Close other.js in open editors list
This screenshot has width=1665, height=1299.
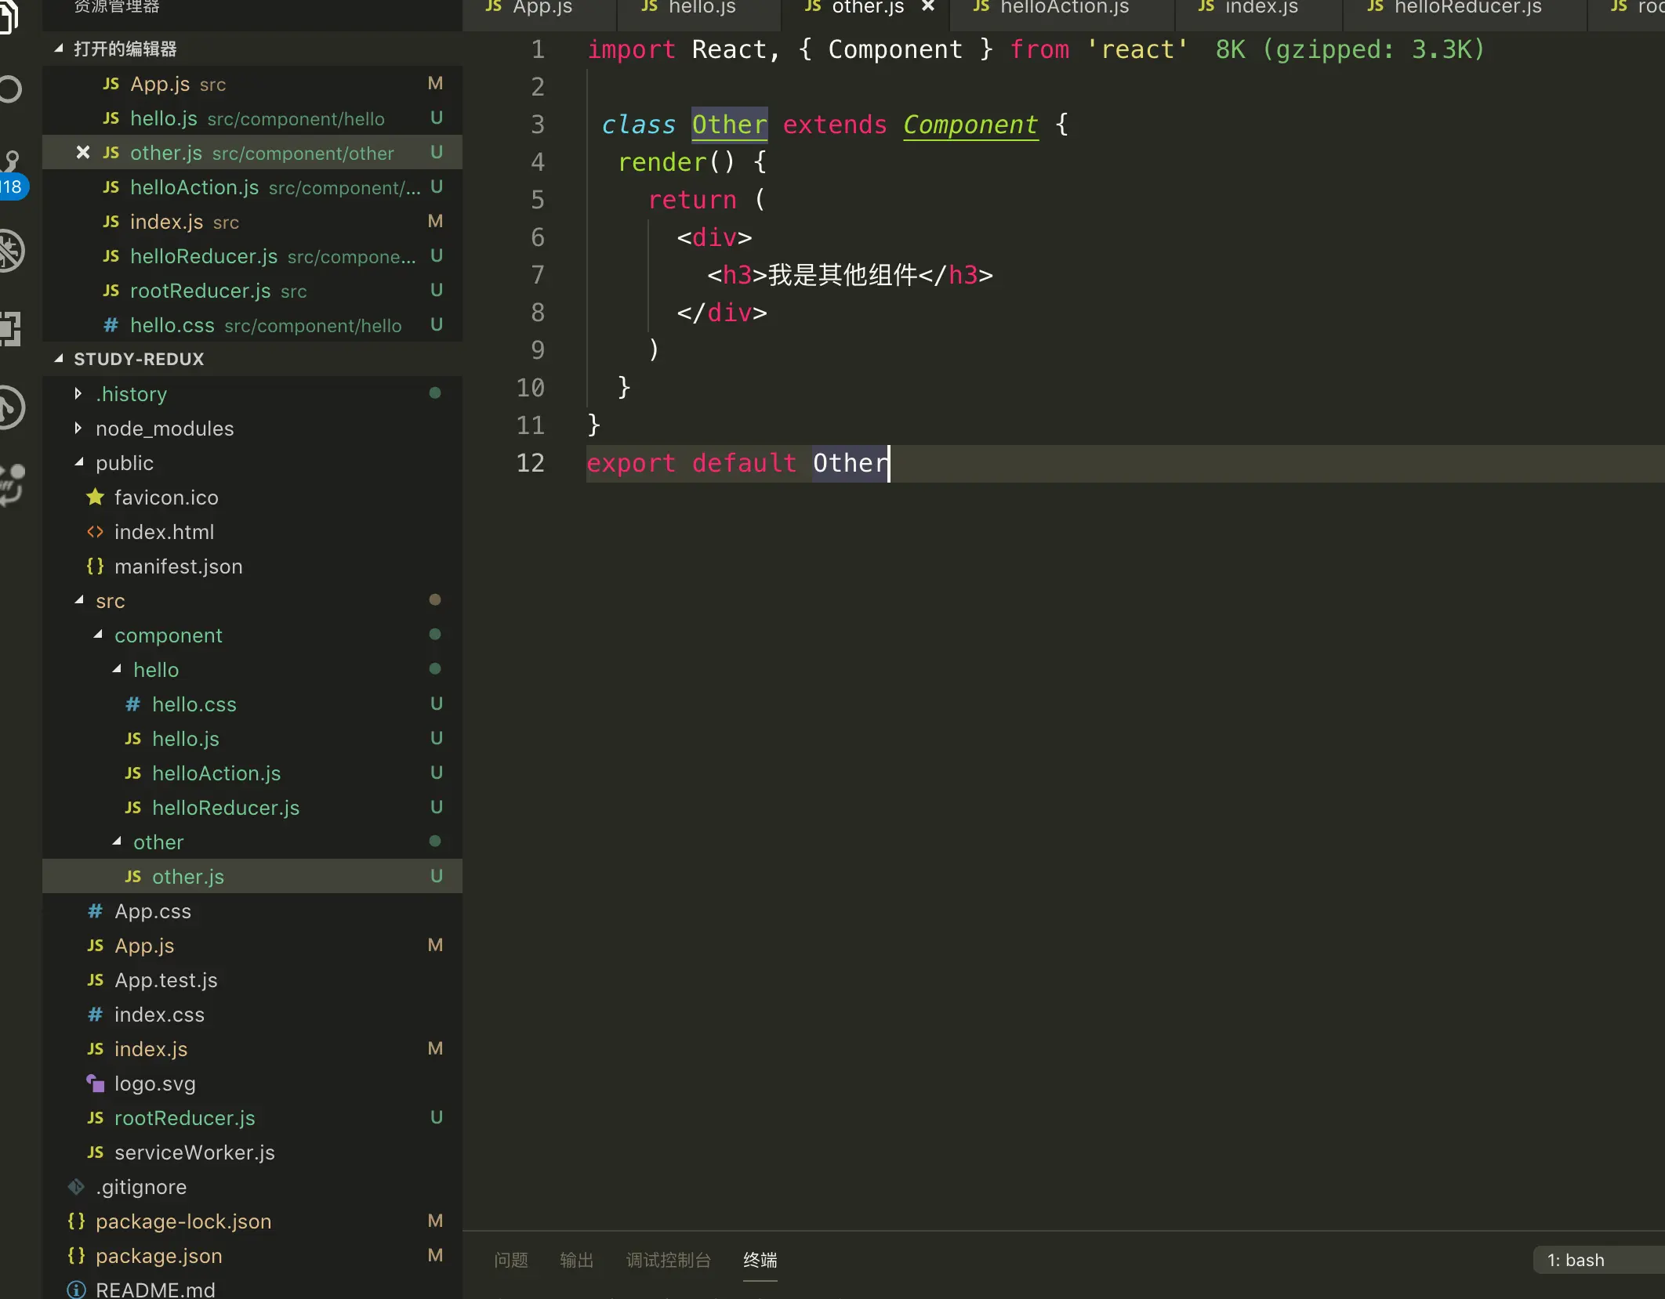point(82,152)
